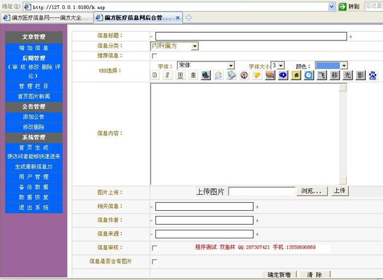Screen dimensions: 383x280
Task: Click the plus sign after 信息标题 field
Action: pyautogui.click(x=350, y=37)
